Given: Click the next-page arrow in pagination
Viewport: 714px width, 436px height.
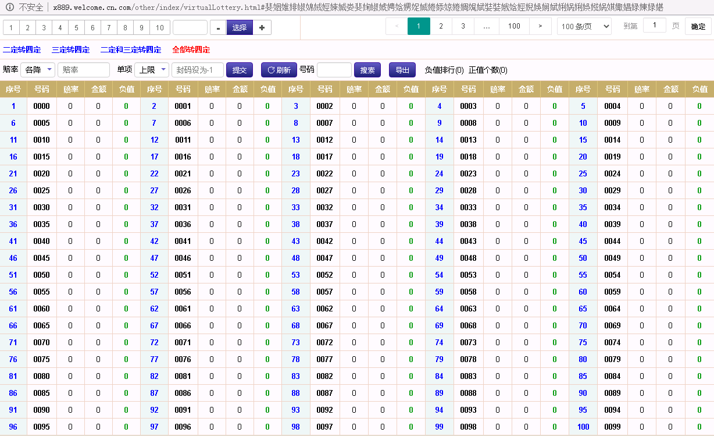Looking at the screenshot, I should pos(540,26).
